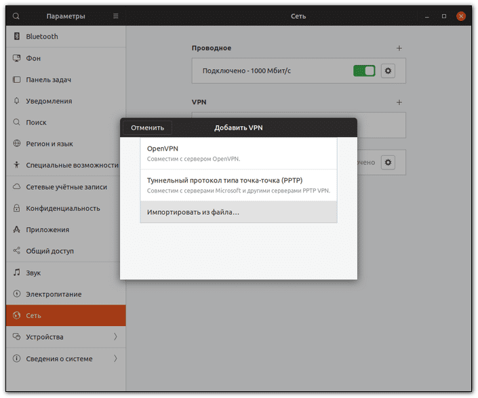The height and width of the screenshot is (398, 478).
Task: Go to Регион и язык settings
Action: pos(49,144)
